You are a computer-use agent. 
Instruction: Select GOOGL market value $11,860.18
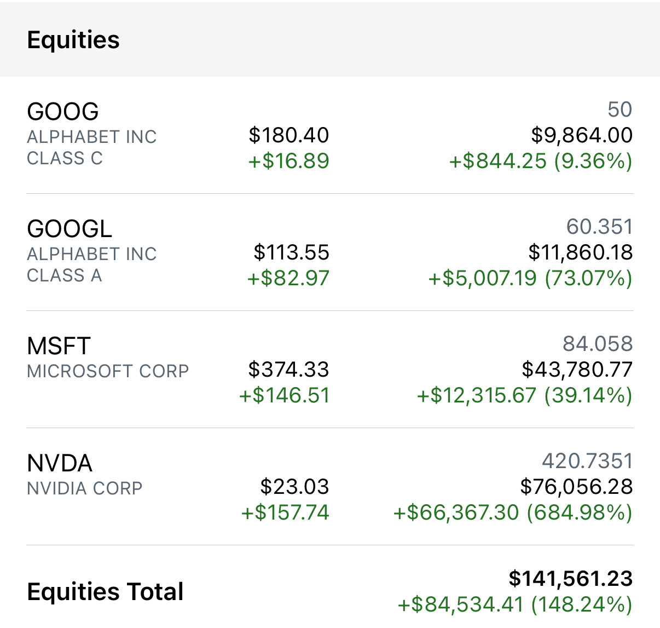coord(580,252)
